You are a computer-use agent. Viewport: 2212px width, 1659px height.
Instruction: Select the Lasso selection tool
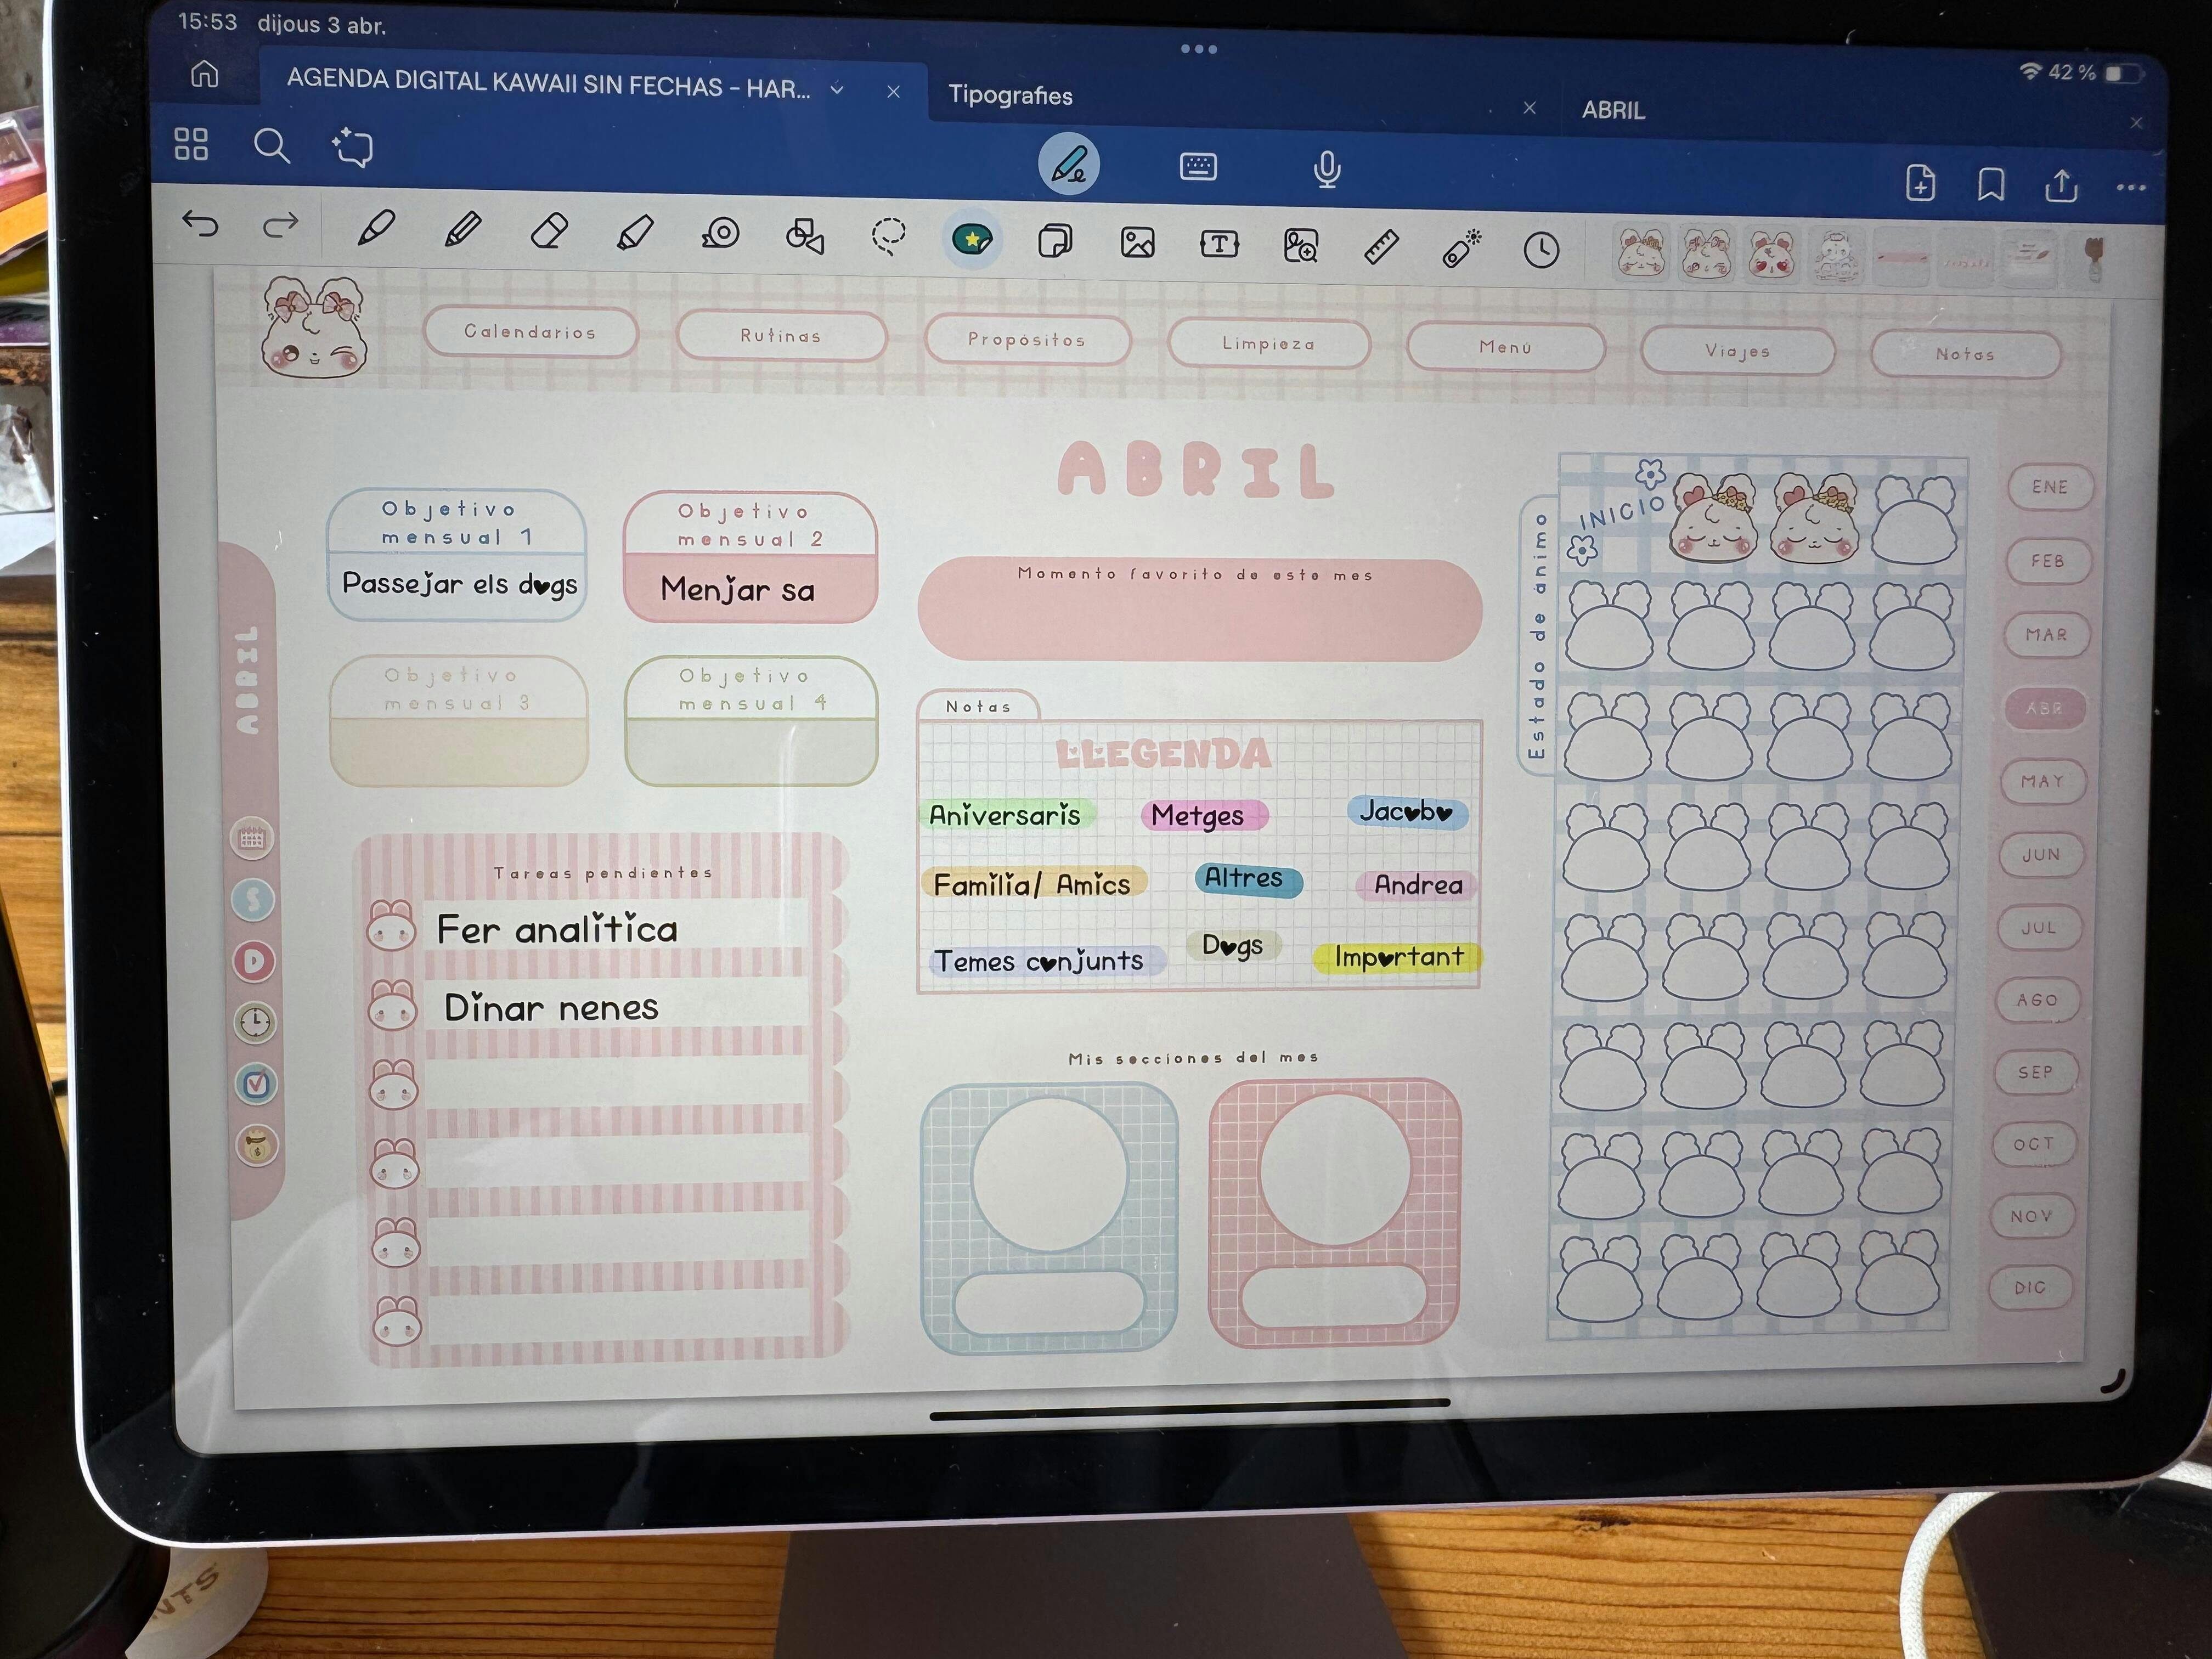[888, 237]
